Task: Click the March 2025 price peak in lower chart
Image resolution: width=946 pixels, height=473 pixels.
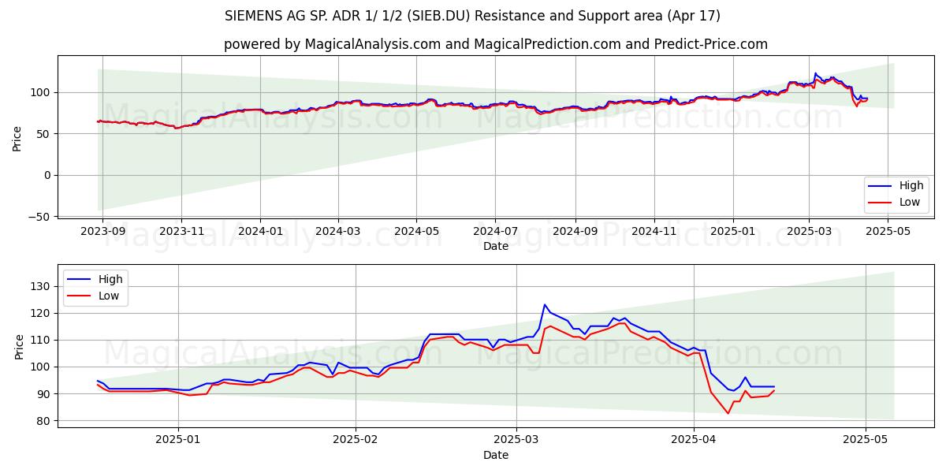Action: point(544,304)
